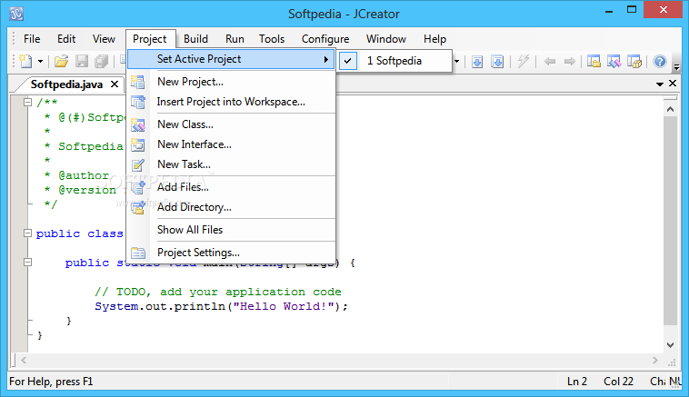Screen dimensions: 689x397
Task: Open toolbar options overflow arrow at far right
Action: 676,66
